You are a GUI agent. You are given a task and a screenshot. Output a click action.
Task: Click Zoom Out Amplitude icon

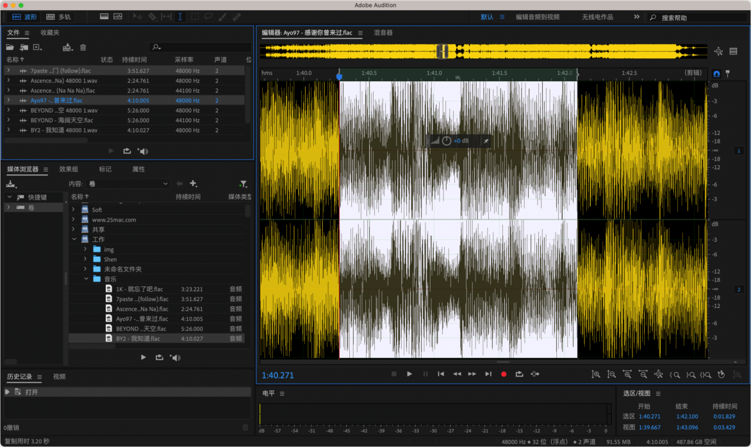pos(611,375)
